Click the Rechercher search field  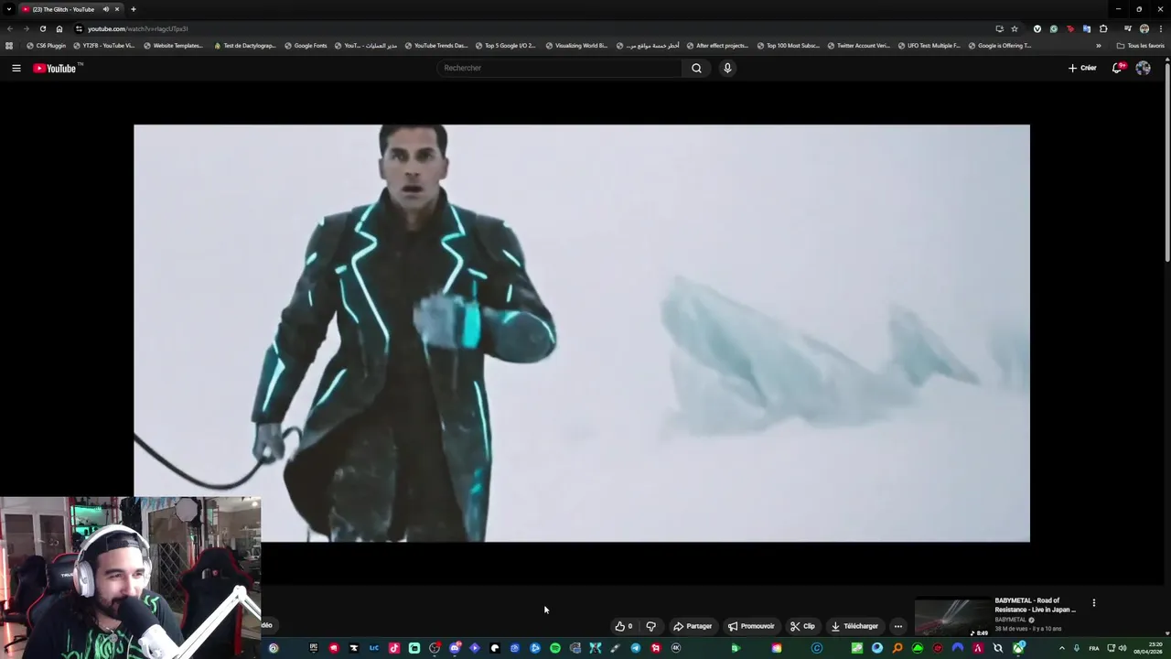coord(559,68)
